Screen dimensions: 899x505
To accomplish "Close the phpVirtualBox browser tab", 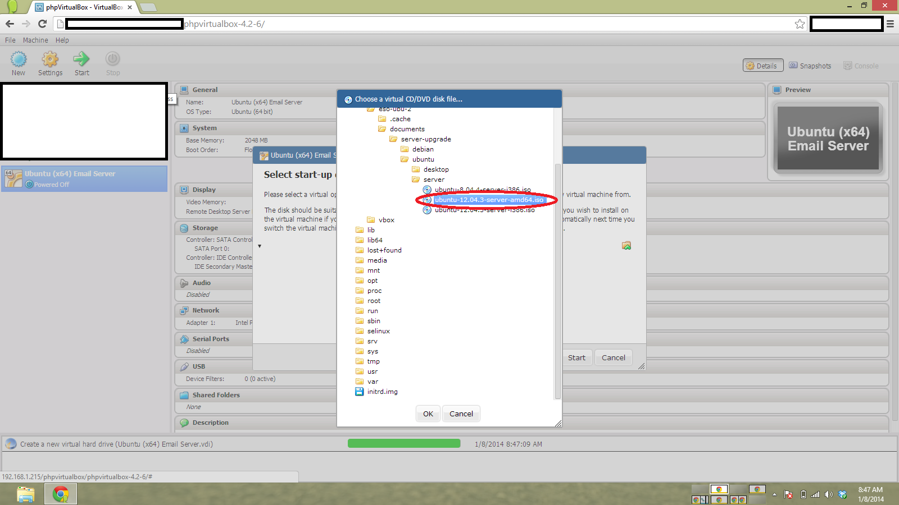I will [x=130, y=7].
